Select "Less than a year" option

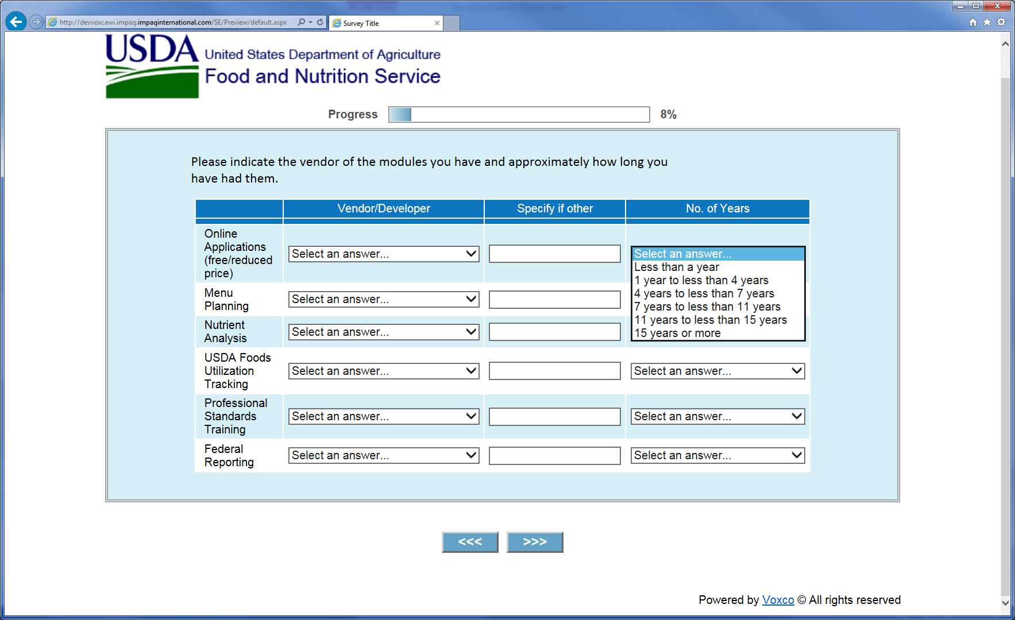click(676, 267)
